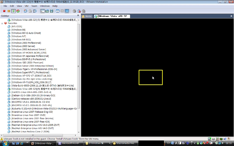Select [Windows ME ISO] virtual machine

click(x=21, y=39)
